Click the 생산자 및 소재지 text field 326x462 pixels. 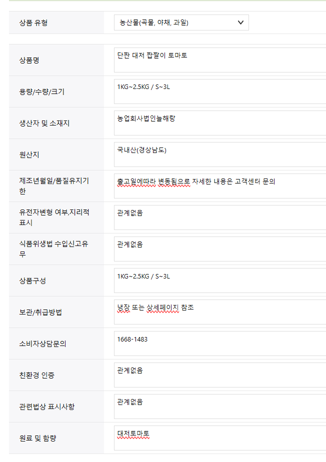pyautogui.click(x=220, y=123)
